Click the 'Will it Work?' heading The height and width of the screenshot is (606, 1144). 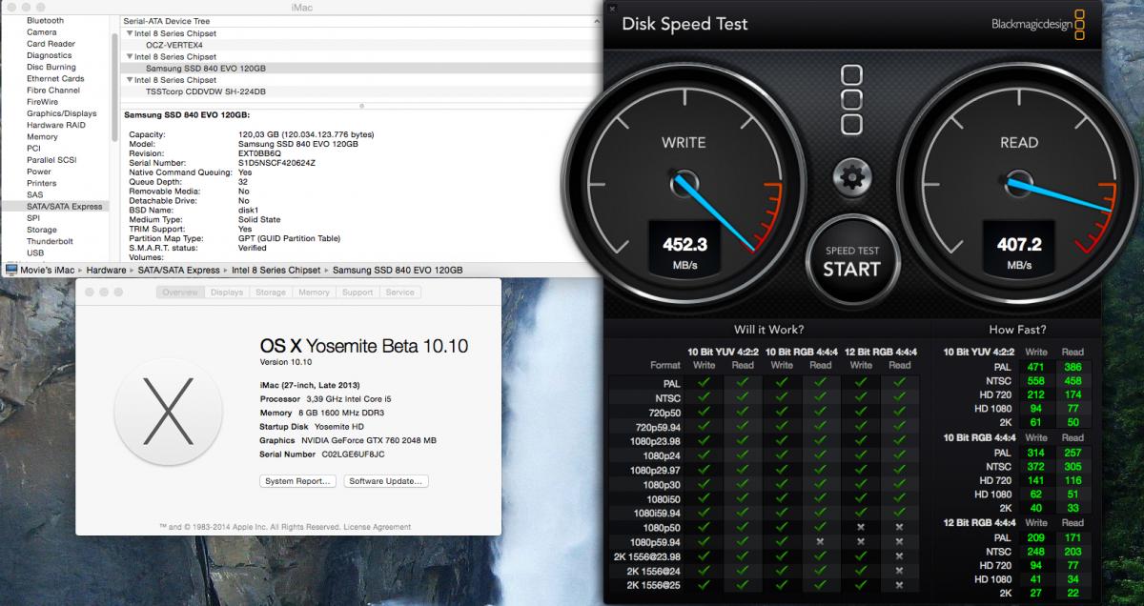click(768, 330)
